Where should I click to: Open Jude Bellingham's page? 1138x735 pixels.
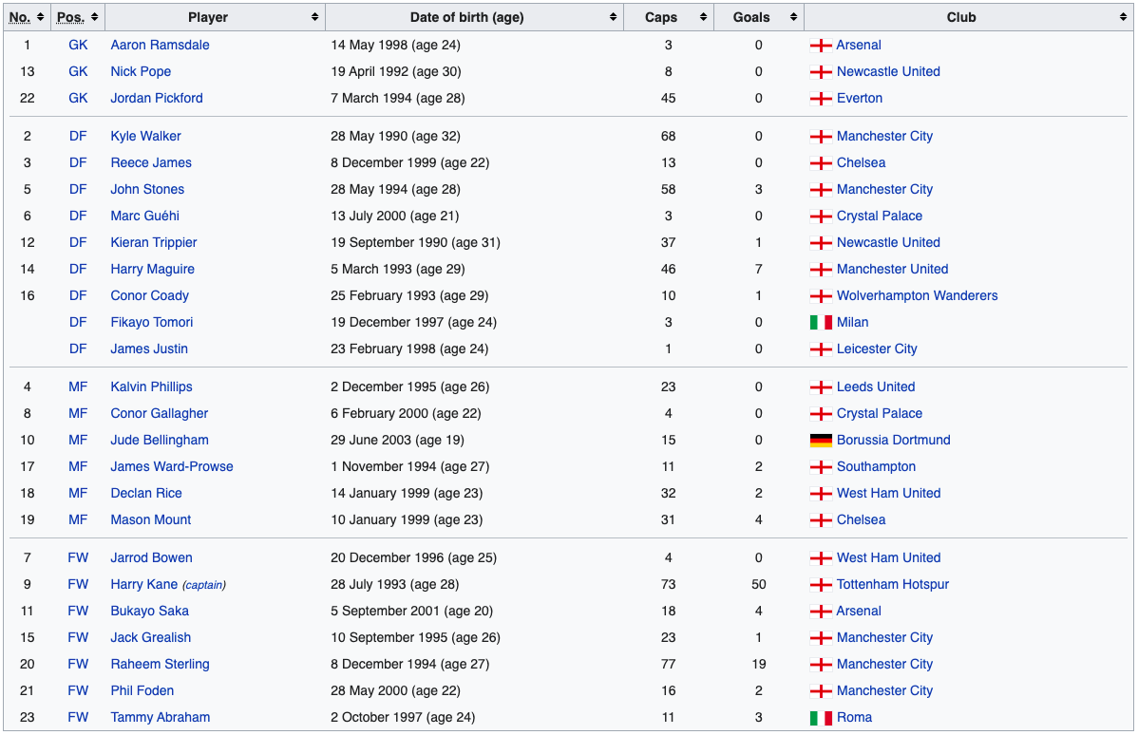point(160,440)
